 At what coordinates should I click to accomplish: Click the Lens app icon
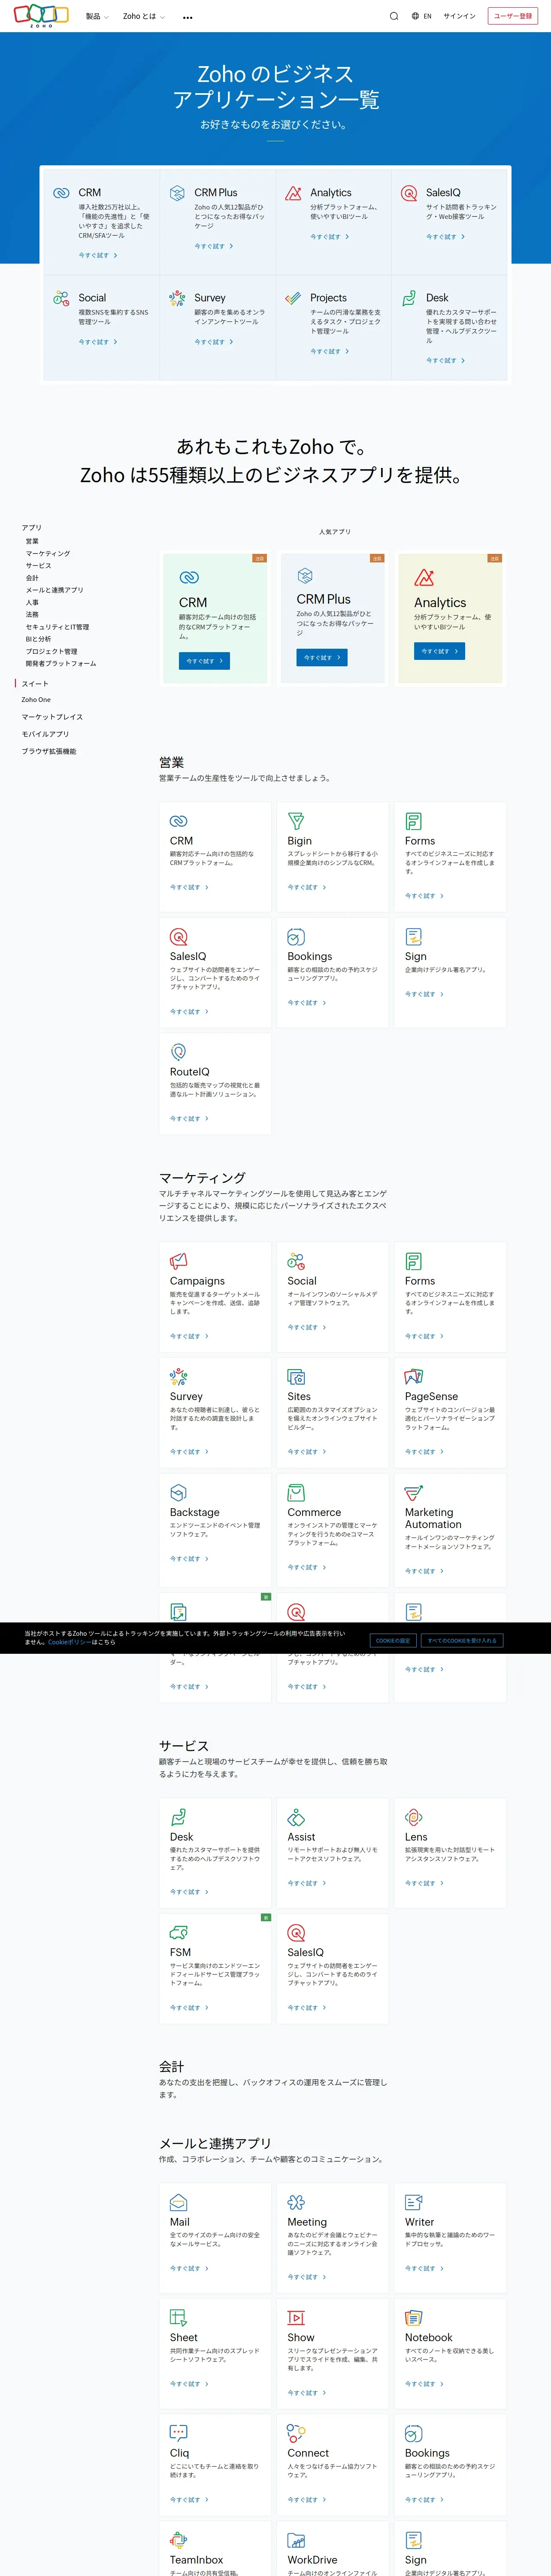pos(414,1817)
